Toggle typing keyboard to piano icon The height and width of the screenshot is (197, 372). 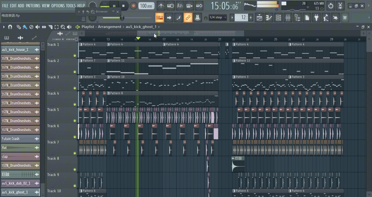click(x=159, y=17)
